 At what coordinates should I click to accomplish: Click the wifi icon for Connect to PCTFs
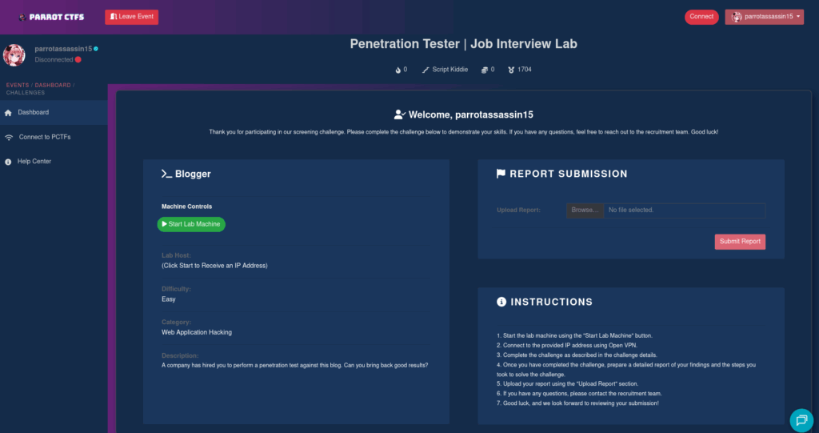[9, 138]
